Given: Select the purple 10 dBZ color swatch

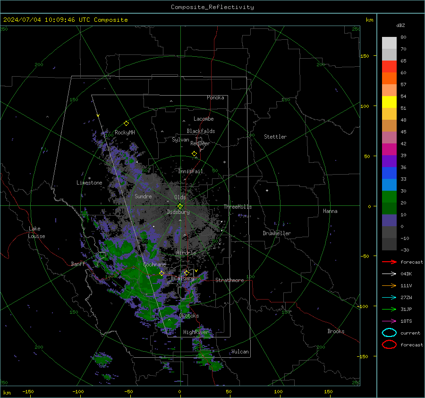Looking at the screenshot, I should coord(389,220).
